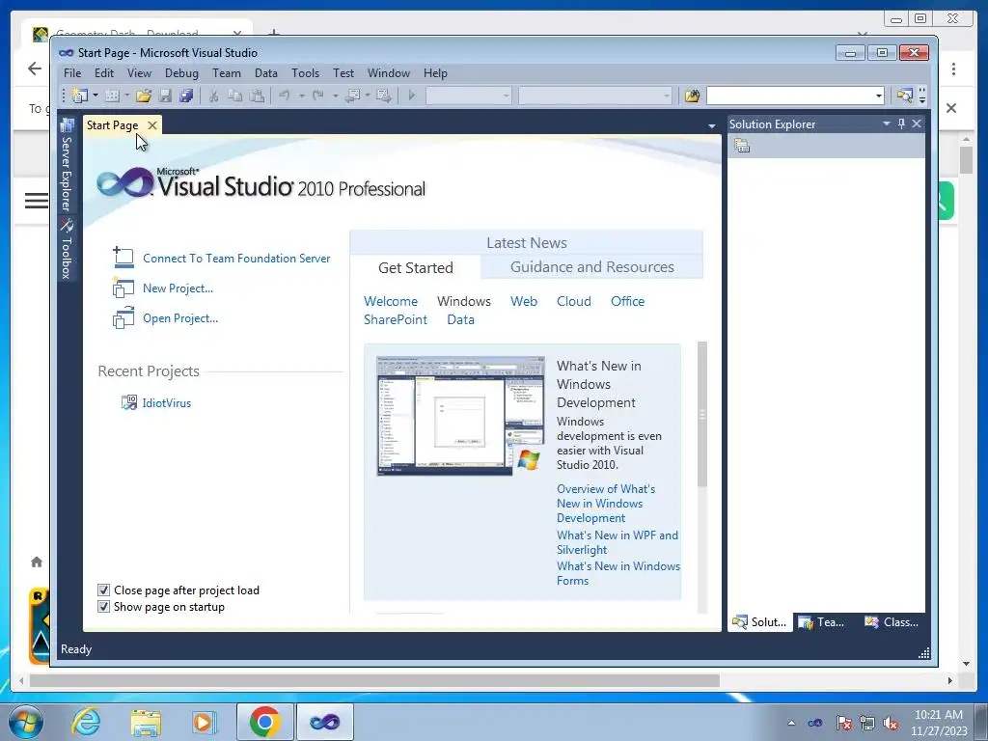988x741 pixels.
Task: Select the Cloud category link
Action: pos(574,301)
